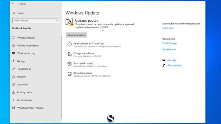This screenshot has height=124, width=221.
Task: Click the Windows Update page title
Action: tap(82, 13)
